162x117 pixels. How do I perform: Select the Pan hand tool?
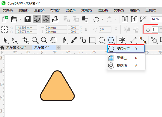point(53,40)
